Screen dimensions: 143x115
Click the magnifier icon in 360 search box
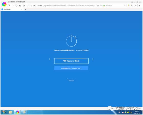[x=125, y=6]
